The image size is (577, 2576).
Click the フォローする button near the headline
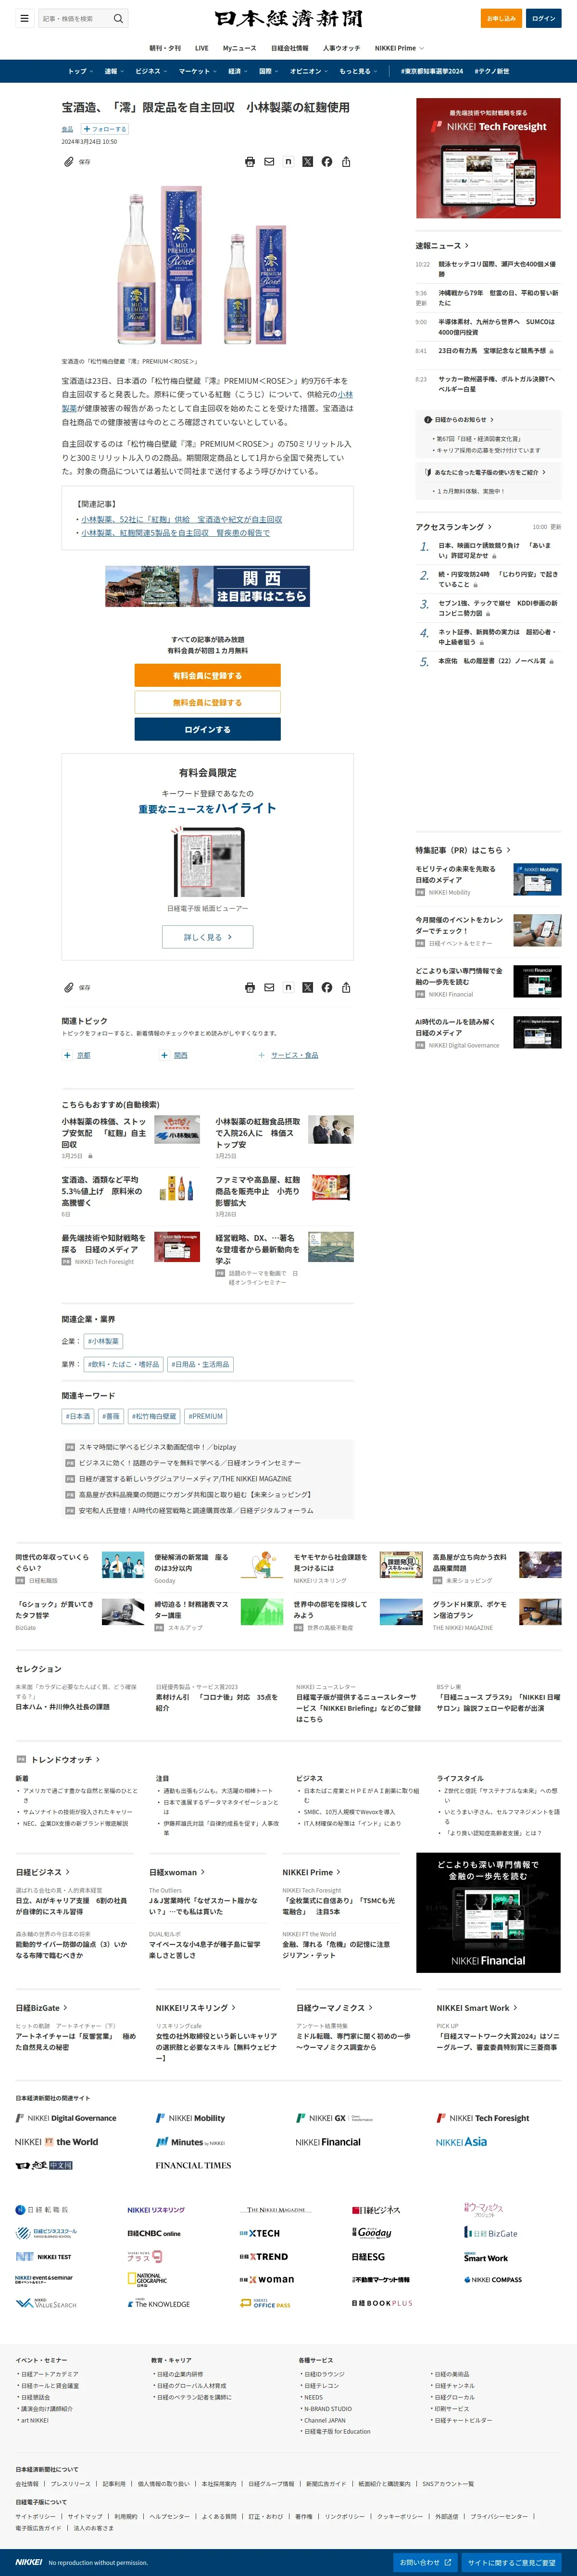coord(104,129)
